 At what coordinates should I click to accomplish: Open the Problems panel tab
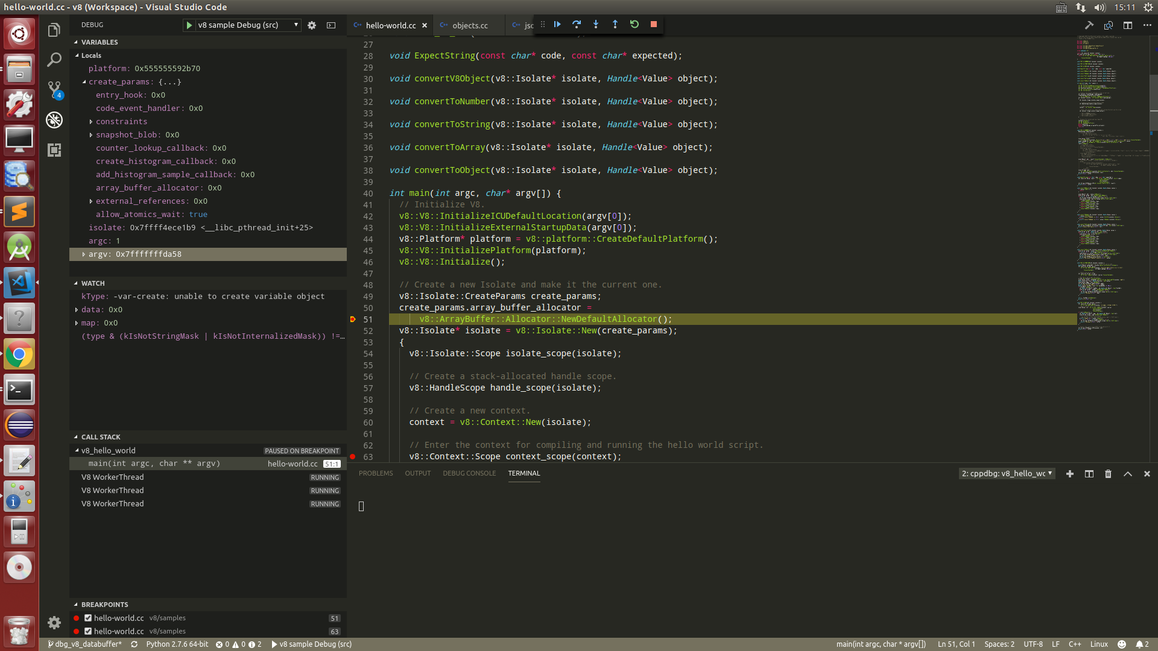(376, 473)
